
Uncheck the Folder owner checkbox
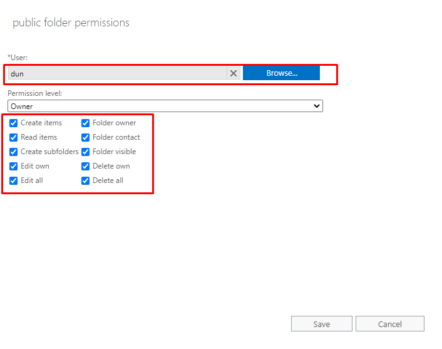point(86,123)
